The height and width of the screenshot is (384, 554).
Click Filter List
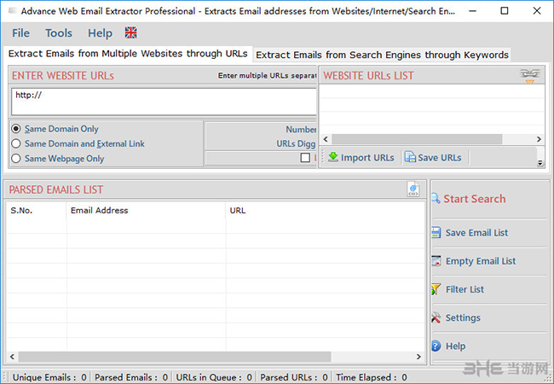[x=465, y=289]
